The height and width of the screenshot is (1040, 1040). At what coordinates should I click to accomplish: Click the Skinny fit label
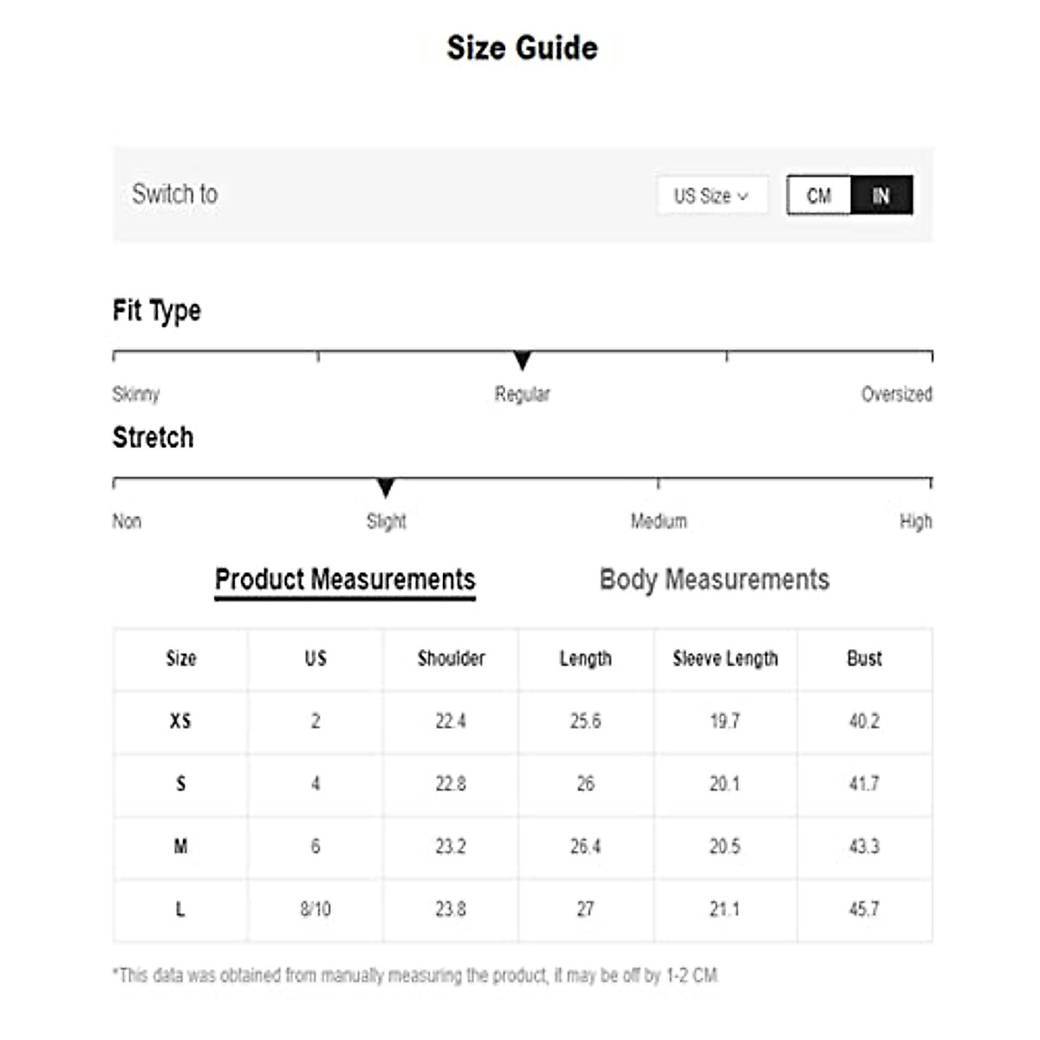tap(136, 394)
